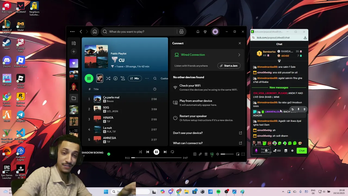The height and width of the screenshot is (196, 348).
Task: Click the green saved checkmark for SHADOW BOXING
Action: [x=109, y=154]
